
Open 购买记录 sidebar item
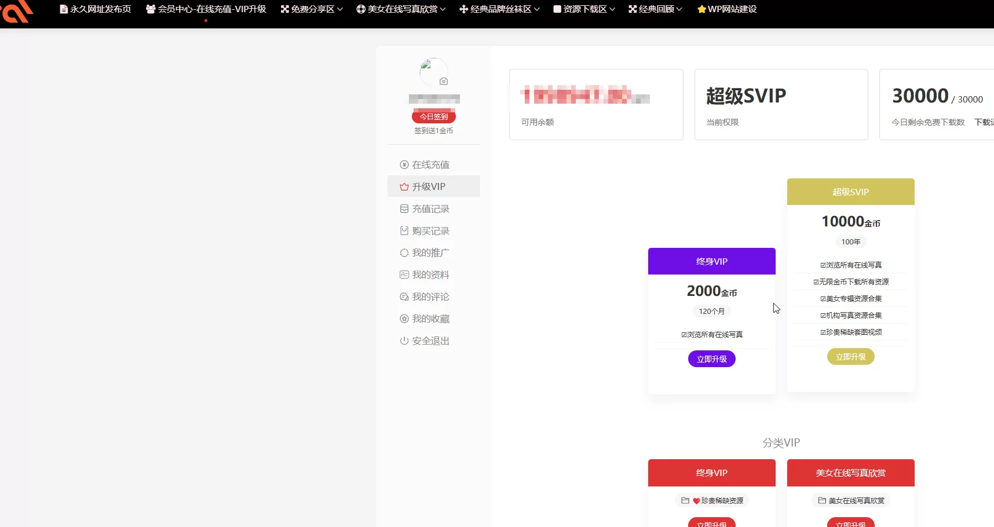pos(434,231)
